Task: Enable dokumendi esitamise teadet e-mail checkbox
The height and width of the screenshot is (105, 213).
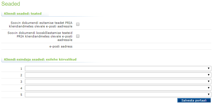Action: [78, 24]
